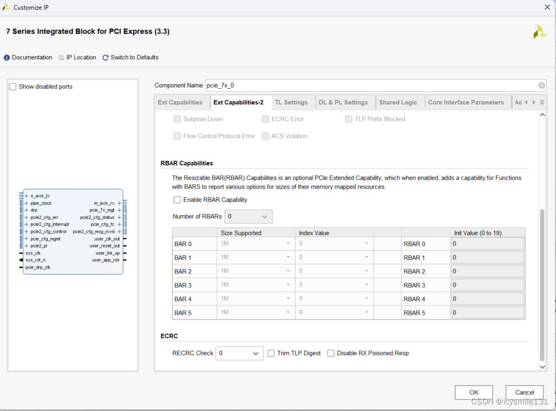The image size is (556, 411).
Task: Enable RBAR Capability checkbox
Action: (177, 200)
